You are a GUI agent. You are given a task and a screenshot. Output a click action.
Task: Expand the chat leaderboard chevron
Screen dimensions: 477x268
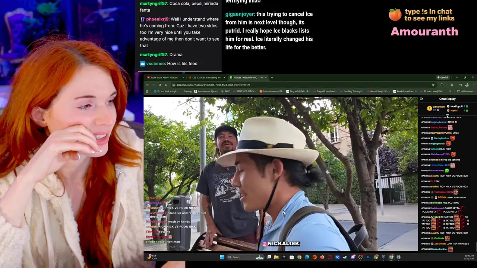(447, 115)
